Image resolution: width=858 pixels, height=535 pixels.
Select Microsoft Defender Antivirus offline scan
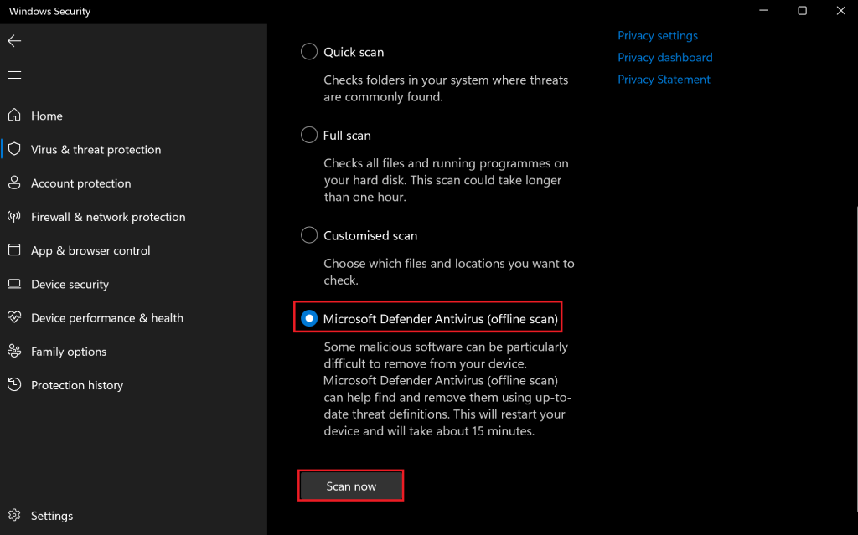pyautogui.click(x=308, y=317)
